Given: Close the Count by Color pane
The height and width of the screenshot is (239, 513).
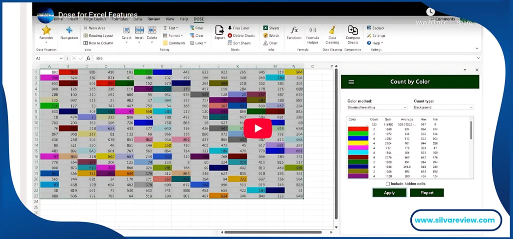Looking at the screenshot, I should pyautogui.click(x=477, y=70).
